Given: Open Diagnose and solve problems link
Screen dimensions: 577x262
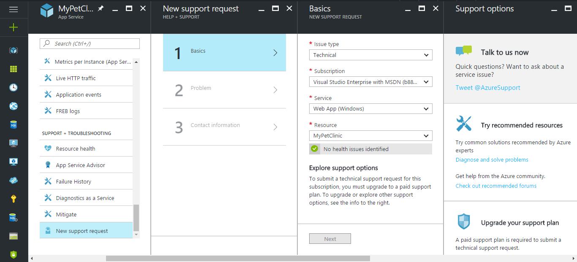Looking at the screenshot, I should [492, 160].
